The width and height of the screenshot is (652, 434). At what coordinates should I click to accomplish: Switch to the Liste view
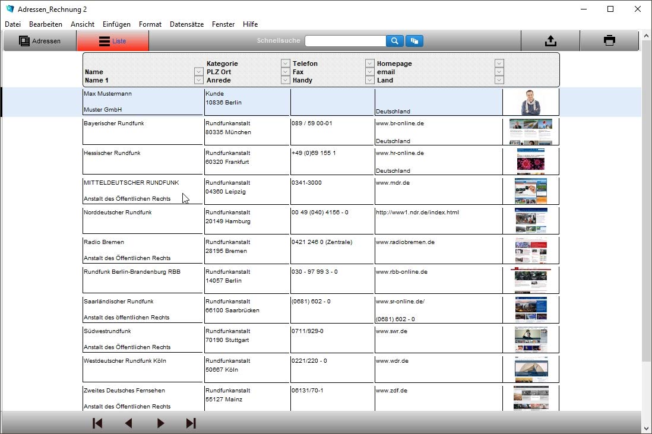113,41
